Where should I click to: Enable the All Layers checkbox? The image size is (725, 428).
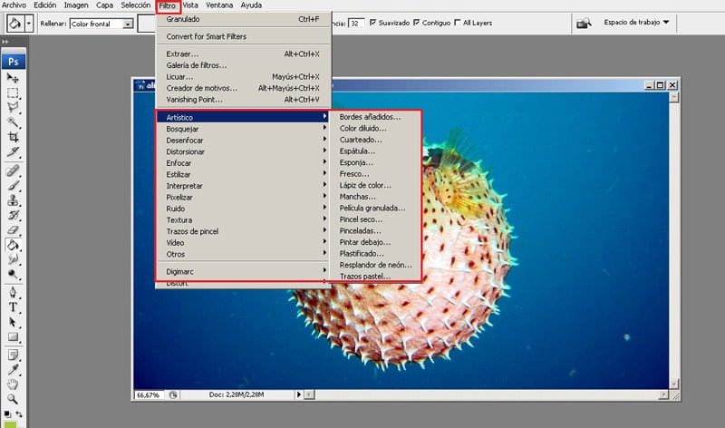point(458,22)
